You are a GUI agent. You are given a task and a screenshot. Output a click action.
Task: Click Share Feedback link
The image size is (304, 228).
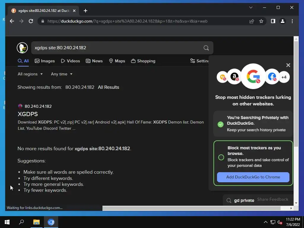273,199
